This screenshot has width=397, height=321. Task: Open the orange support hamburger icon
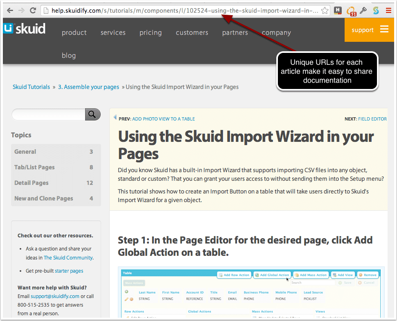384,30
